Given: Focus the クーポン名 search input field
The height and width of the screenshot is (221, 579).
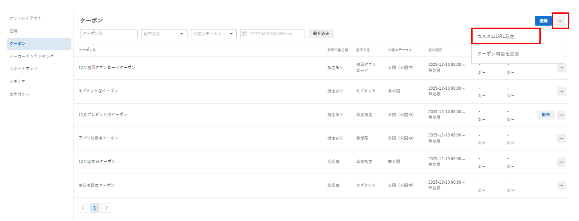Looking at the screenshot, I should coord(109,34).
